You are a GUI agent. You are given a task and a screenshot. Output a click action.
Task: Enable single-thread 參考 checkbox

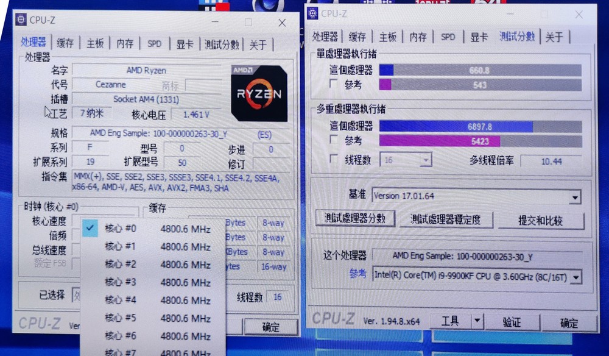point(333,84)
